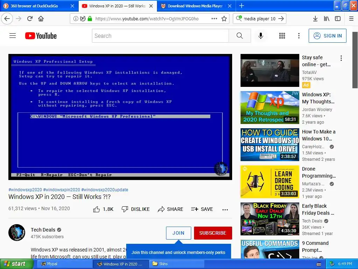Click on-screen keyboard tray icon
This screenshot has width=358, height=269.
tap(319, 264)
